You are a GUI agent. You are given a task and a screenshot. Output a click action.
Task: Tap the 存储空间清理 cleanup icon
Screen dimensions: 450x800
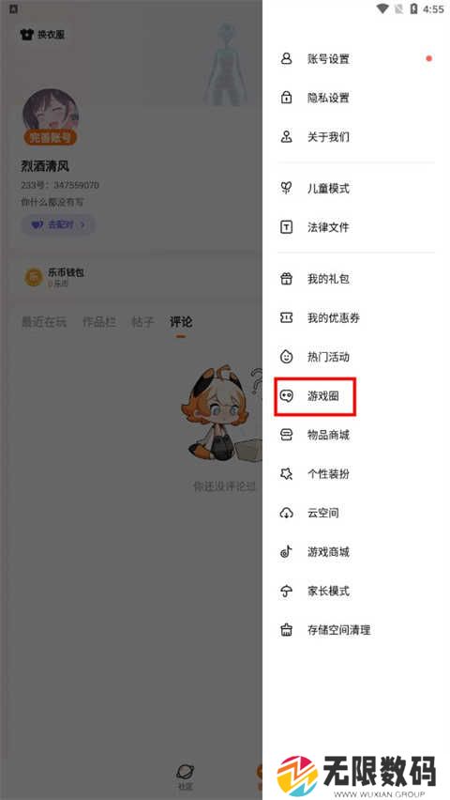click(x=287, y=630)
